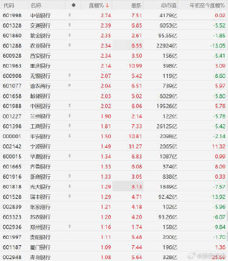
Task: Select stock code 601187
Action: point(12,247)
